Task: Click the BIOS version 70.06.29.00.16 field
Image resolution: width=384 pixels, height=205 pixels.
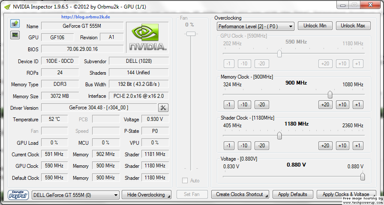Action: tap(82, 49)
